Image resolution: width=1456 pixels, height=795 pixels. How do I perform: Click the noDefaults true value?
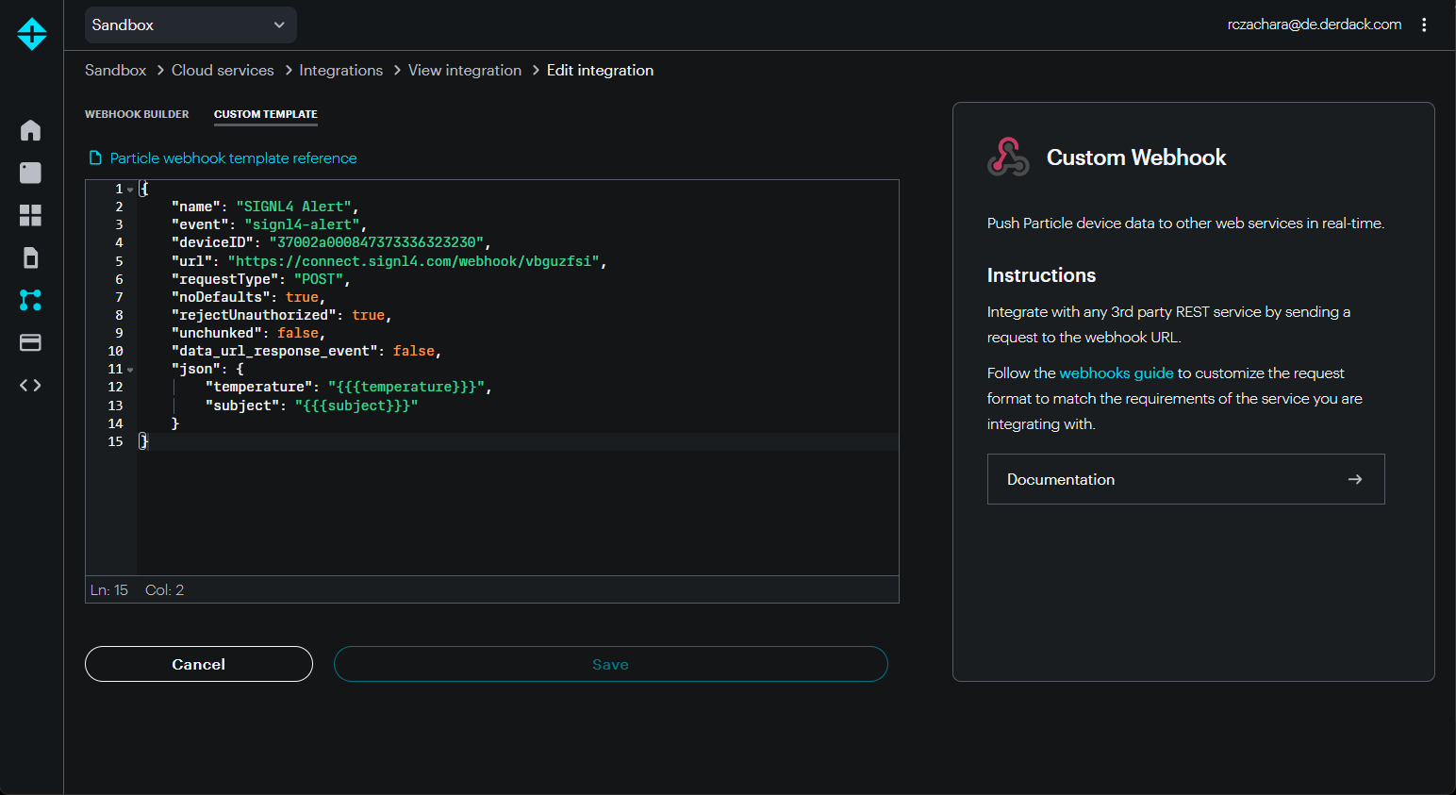302,297
